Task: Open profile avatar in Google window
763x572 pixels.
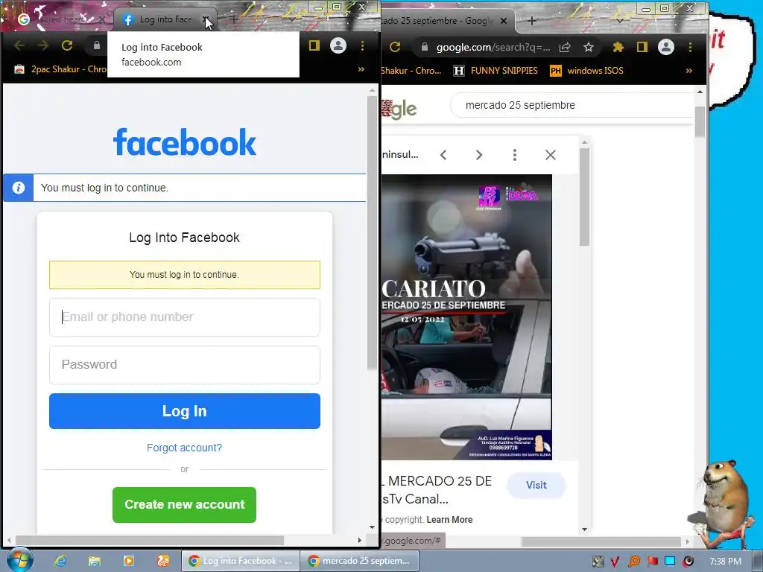Action: tap(666, 47)
